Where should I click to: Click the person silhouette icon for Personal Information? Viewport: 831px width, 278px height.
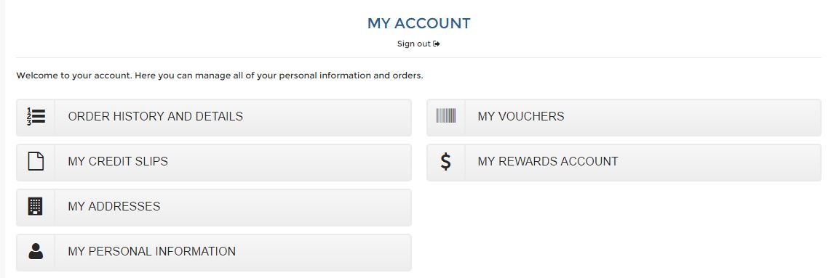(36, 251)
